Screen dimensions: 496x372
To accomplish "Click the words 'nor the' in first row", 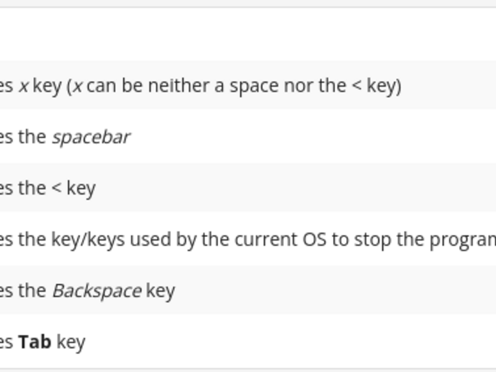I will coord(315,86).
